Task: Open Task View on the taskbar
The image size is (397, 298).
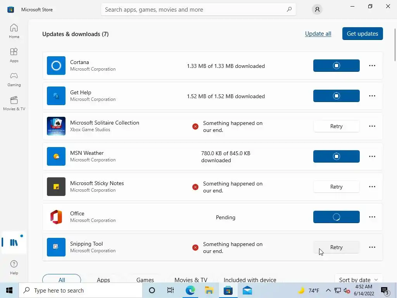Action: (x=171, y=290)
